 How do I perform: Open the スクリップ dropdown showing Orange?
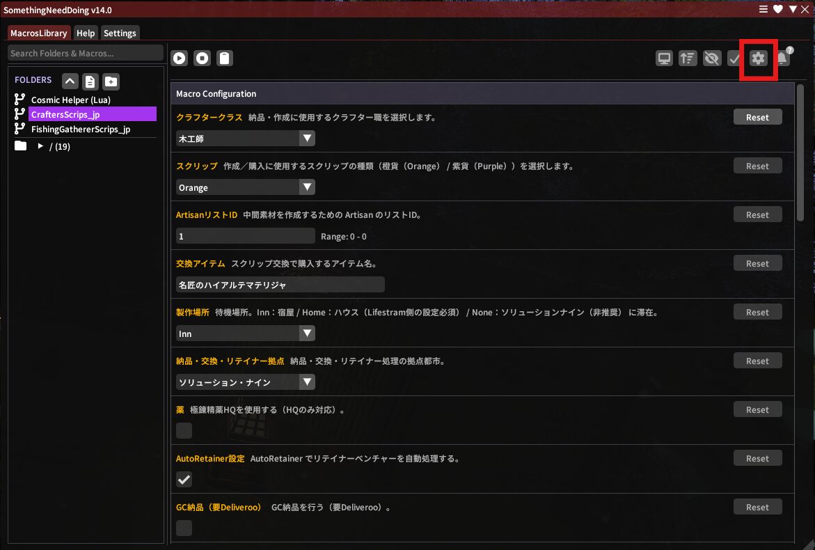(x=245, y=187)
